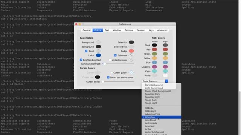Select Solarized Dark preset

(162, 94)
